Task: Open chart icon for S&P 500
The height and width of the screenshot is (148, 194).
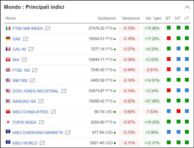Action: pyautogui.click(x=32, y=80)
